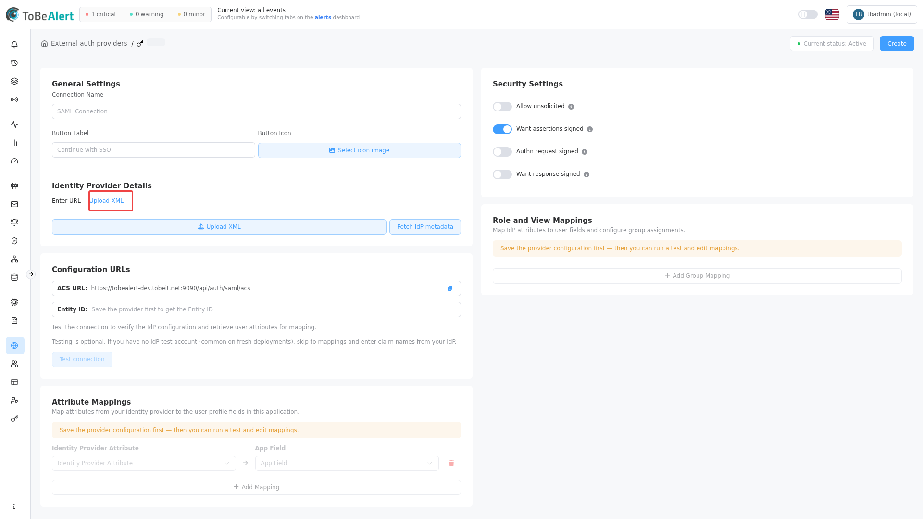
Task: Toggle Allow unsolicited switch
Action: (x=502, y=107)
